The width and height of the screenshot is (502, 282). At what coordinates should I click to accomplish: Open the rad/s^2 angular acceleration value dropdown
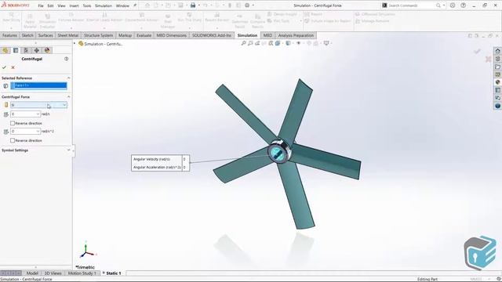pyautogui.click(x=38, y=132)
